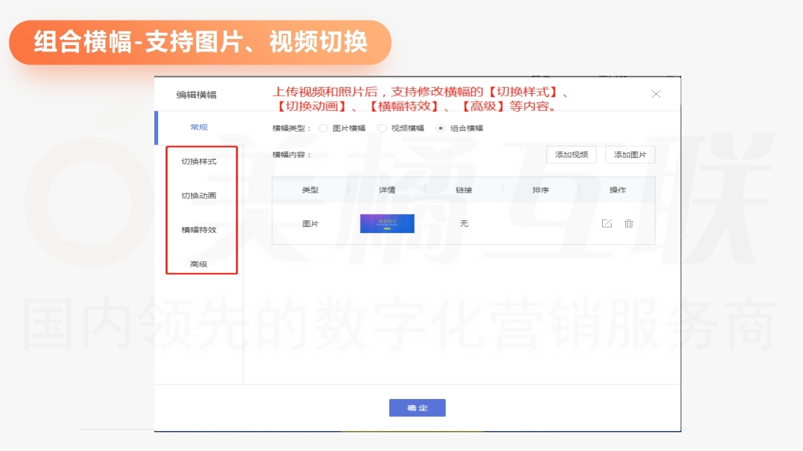Screen dimensions: 803x451
Task: Close the 编辑横幅 dialog with X
Action: pos(656,94)
